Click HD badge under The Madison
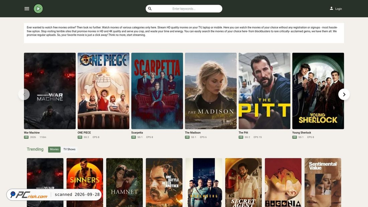The width and height of the screenshot is (368, 207). (187, 137)
